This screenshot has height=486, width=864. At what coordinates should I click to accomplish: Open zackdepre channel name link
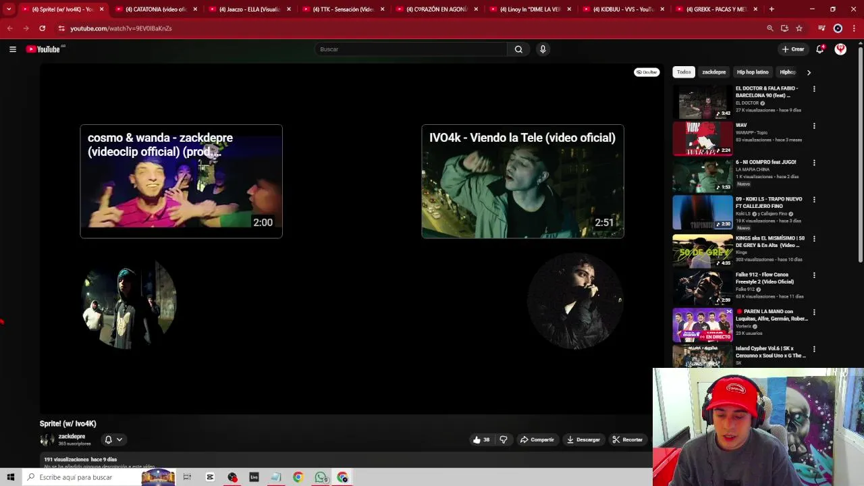click(x=72, y=437)
